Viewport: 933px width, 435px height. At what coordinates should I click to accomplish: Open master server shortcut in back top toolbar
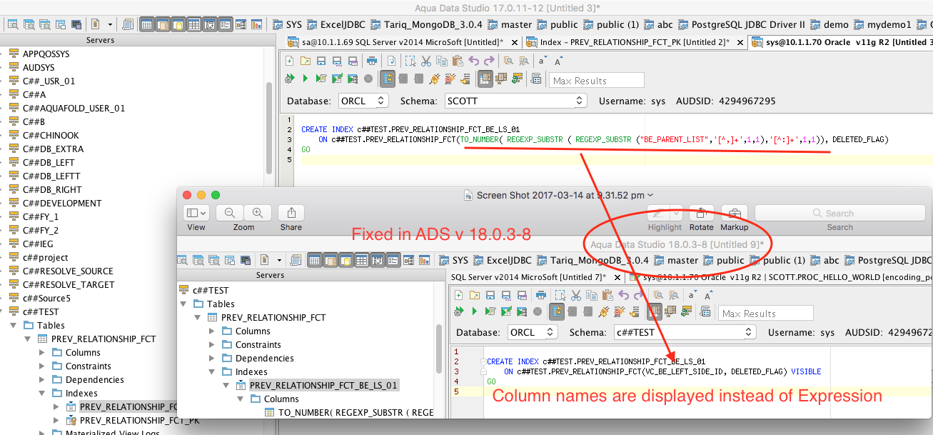point(510,24)
